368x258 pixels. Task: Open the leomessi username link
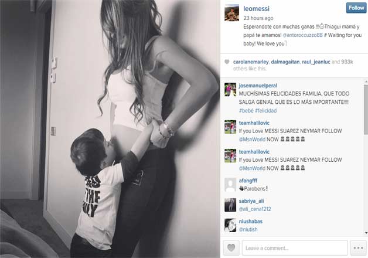click(256, 9)
